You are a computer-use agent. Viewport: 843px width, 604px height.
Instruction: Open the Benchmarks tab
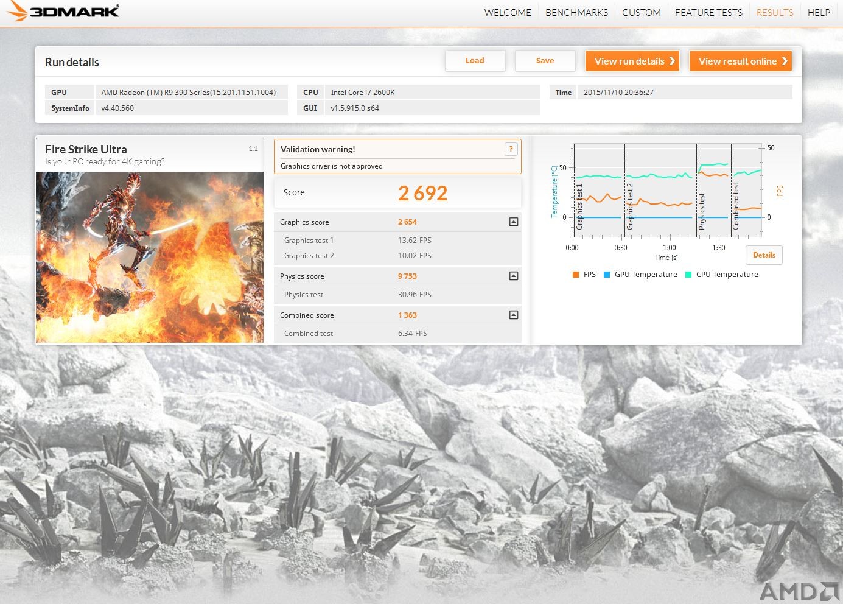pyautogui.click(x=576, y=12)
